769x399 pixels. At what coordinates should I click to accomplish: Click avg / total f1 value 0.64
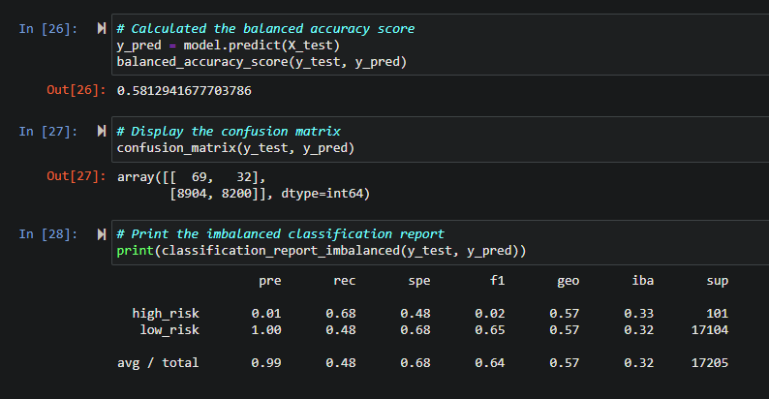490,363
